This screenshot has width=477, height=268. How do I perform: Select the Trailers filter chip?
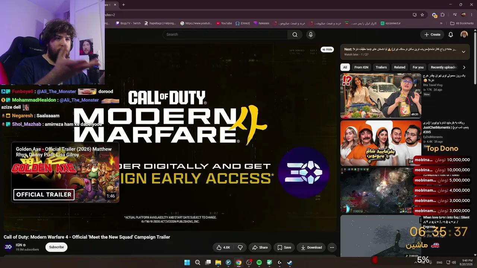click(381, 67)
